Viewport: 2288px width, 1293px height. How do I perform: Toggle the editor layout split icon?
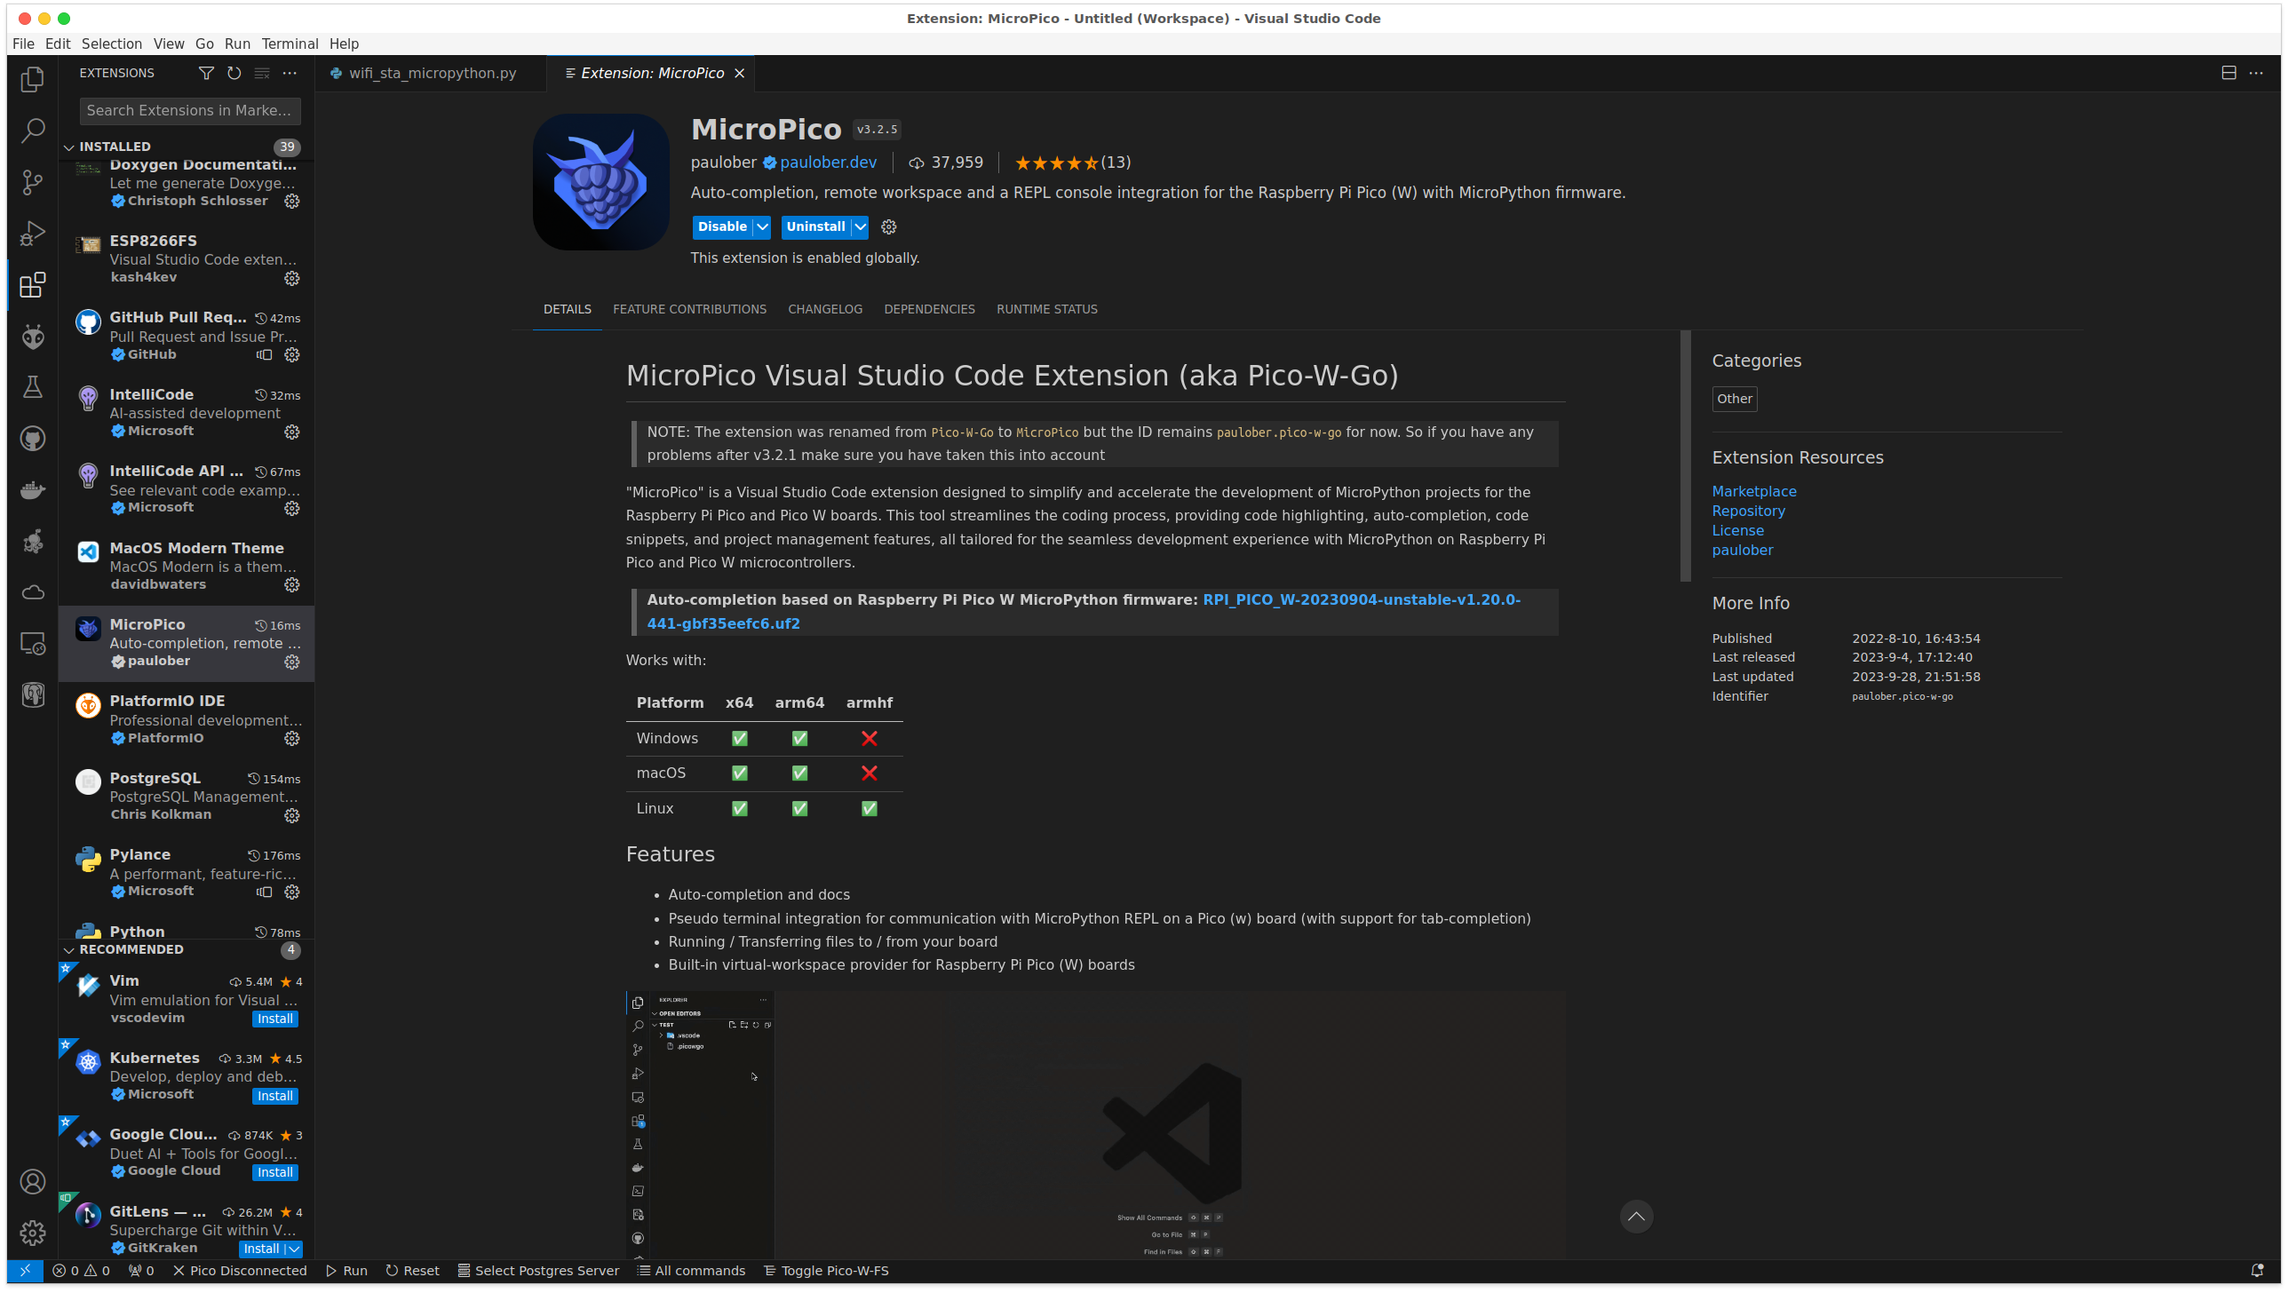tap(2228, 73)
